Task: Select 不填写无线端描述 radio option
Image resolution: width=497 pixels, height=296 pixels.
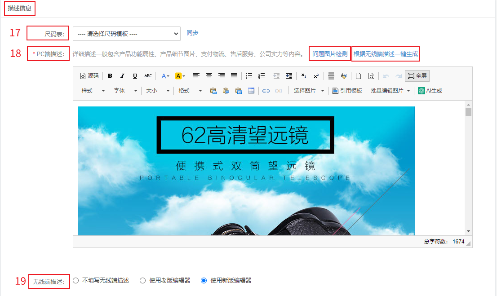Action: 76,280
